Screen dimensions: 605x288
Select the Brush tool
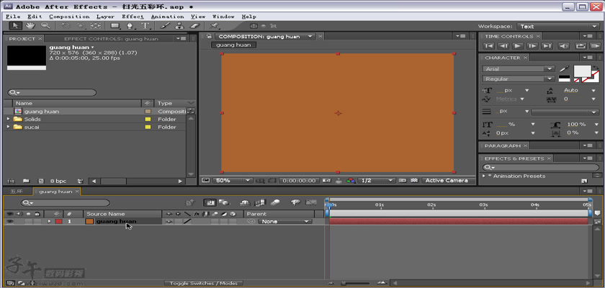tap(165, 26)
